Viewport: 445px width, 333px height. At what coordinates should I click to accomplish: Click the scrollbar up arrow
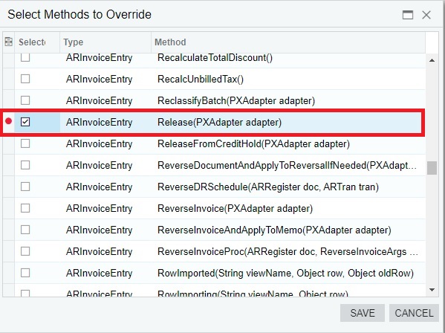click(x=432, y=60)
